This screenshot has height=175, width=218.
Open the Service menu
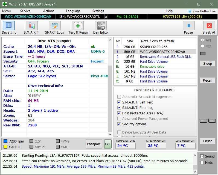click(x=25, y=11)
